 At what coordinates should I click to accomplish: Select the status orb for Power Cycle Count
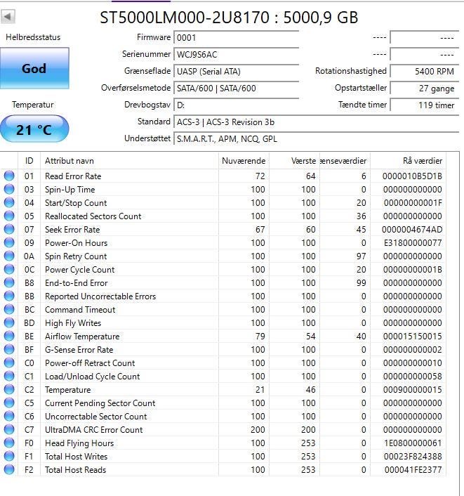pos(9,269)
